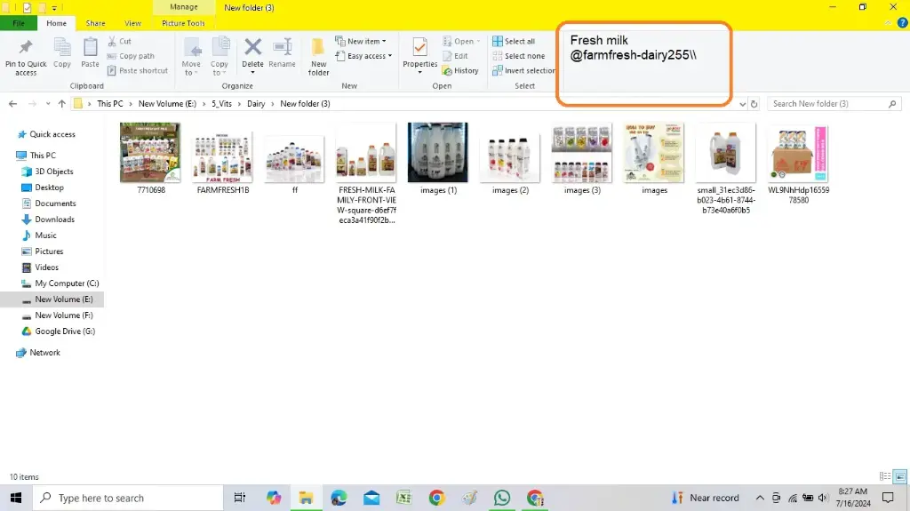Screen dimensions: 910x511
Task: Select Pictures in navigation pane
Action: [43, 252]
